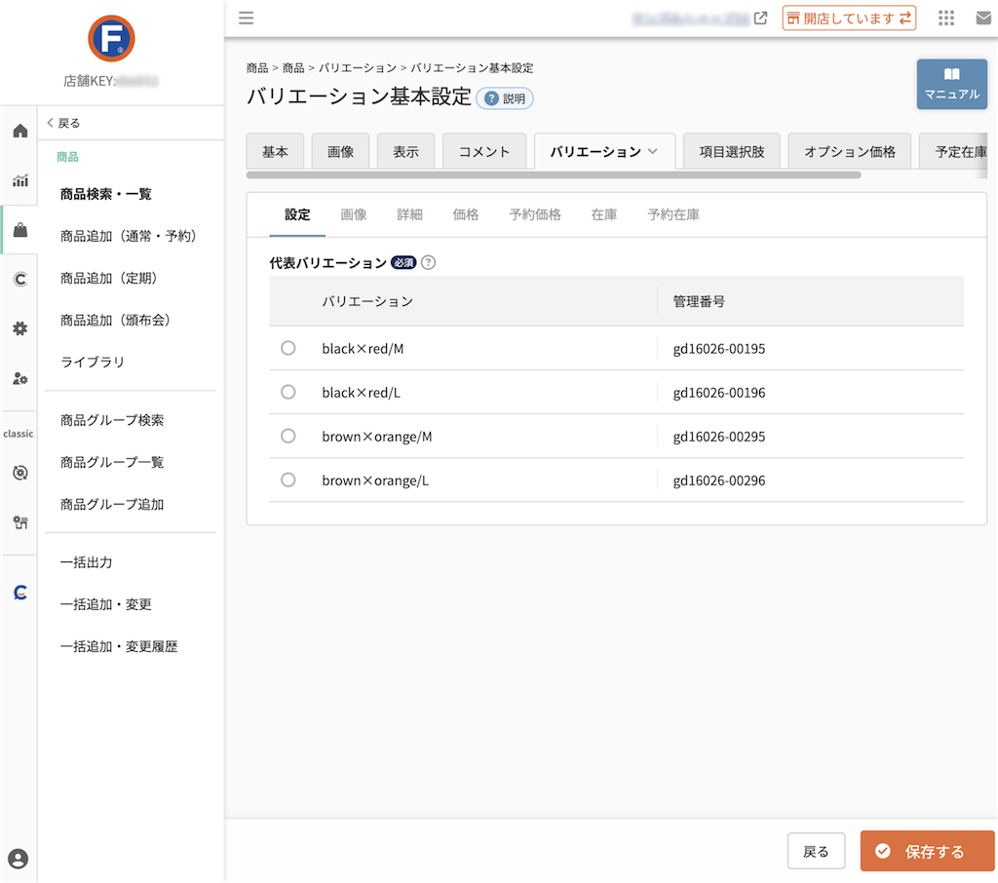
Task: Switch to the top 画像 tab
Action: [x=340, y=151]
